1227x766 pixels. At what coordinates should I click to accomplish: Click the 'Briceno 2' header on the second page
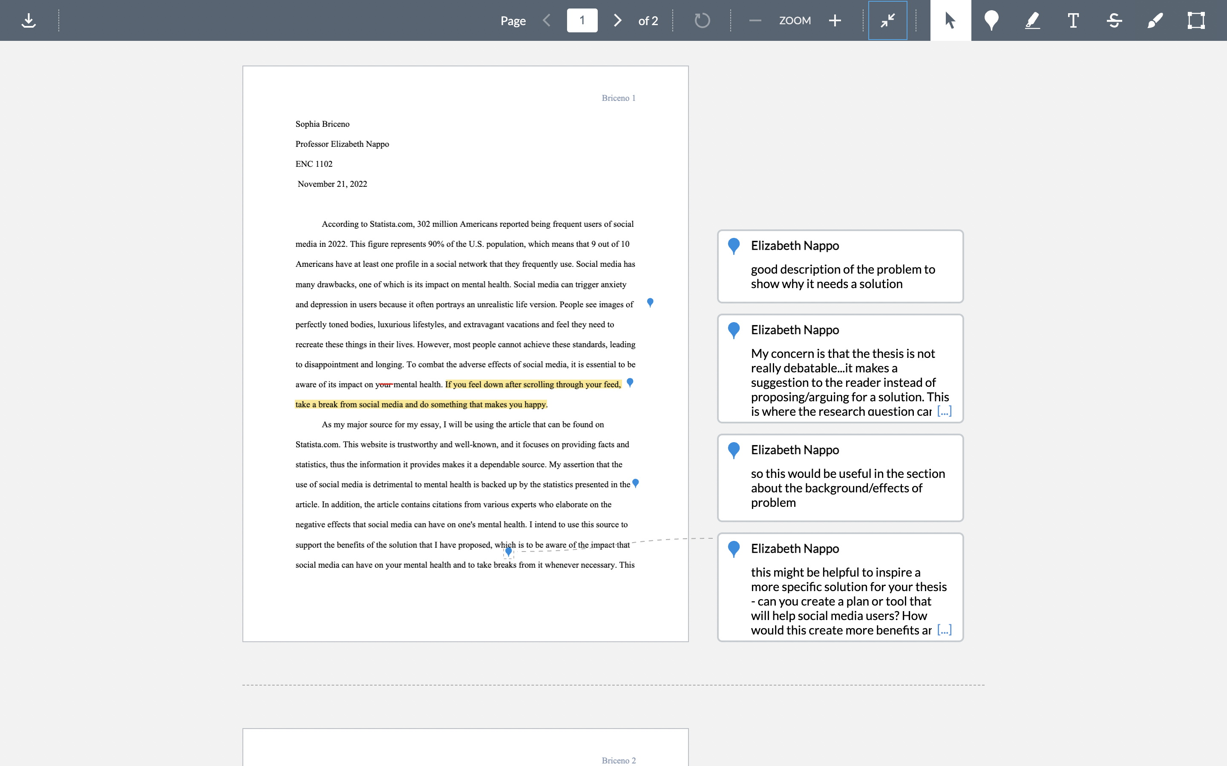tap(619, 760)
